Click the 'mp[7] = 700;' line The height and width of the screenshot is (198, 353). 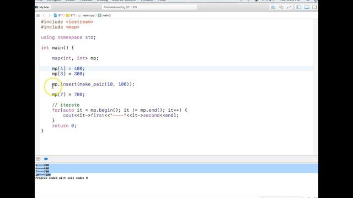coord(68,95)
